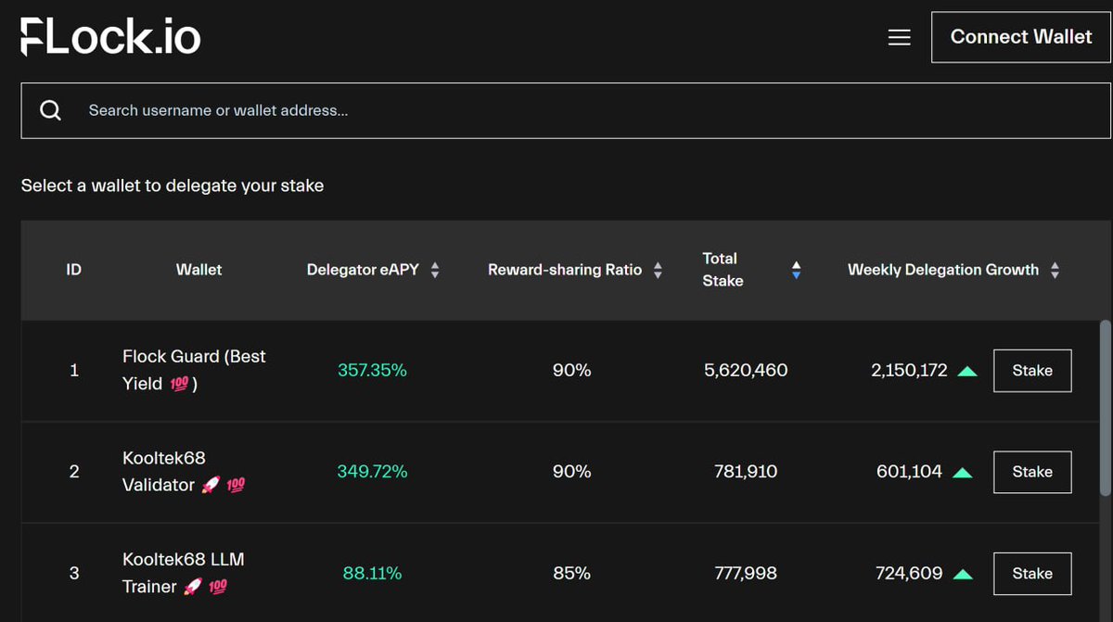Click the green up arrow beside 2,150,172
The height and width of the screenshot is (622, 1113).
(967, 371)
